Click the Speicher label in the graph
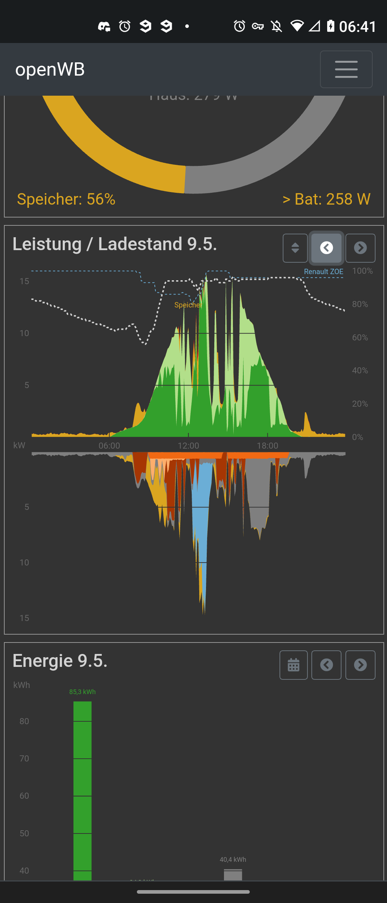Screen dimensions: 387x903 pyautogui.click(x=188, y=305)
